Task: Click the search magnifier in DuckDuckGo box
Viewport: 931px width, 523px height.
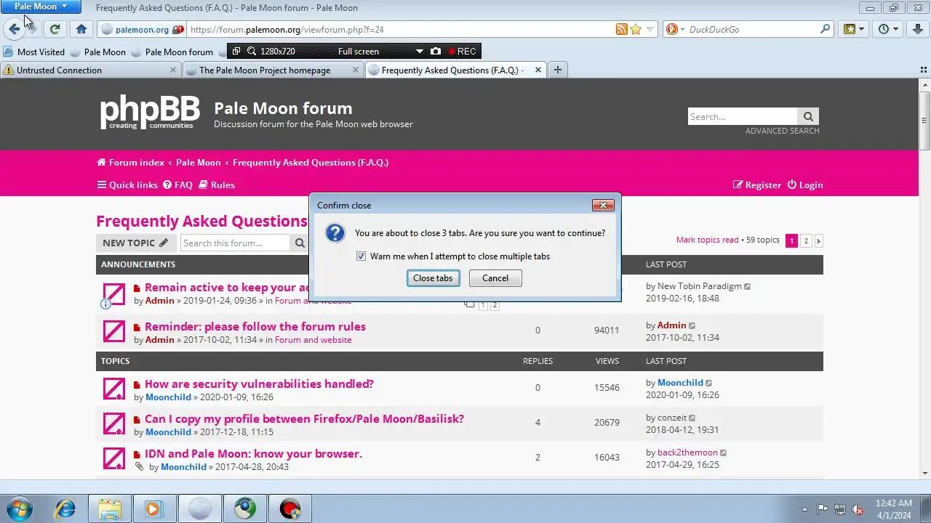Action: [x=825, y=29]
